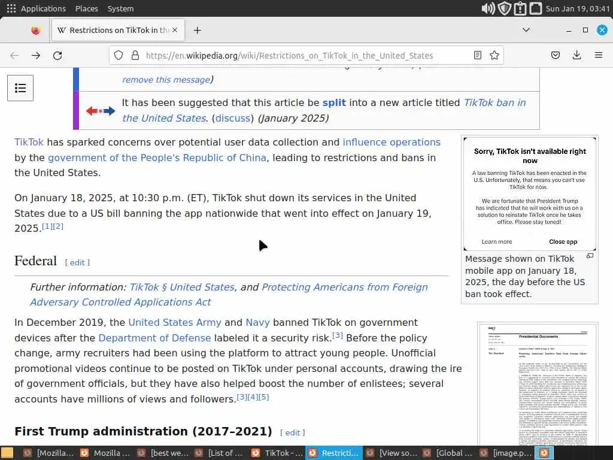This screenshot has width=613, height=460.
Task: Open TikTok § United States link
Action: [x=182, y=287]
